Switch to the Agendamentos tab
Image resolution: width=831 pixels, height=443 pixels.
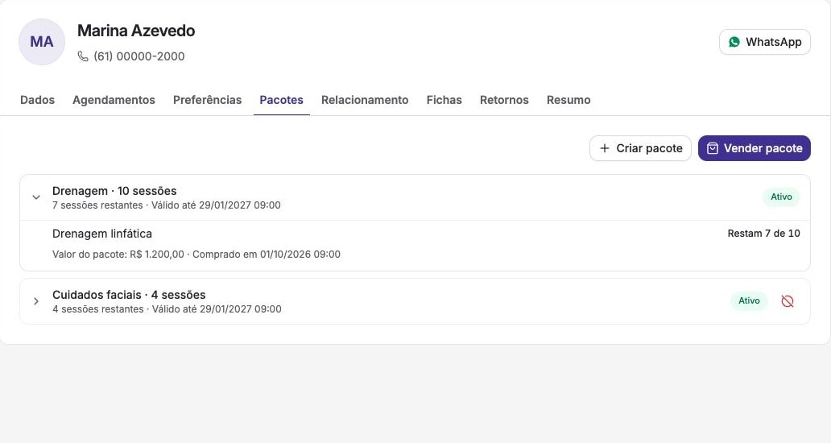pyautogui.click(x=114, y=100)
